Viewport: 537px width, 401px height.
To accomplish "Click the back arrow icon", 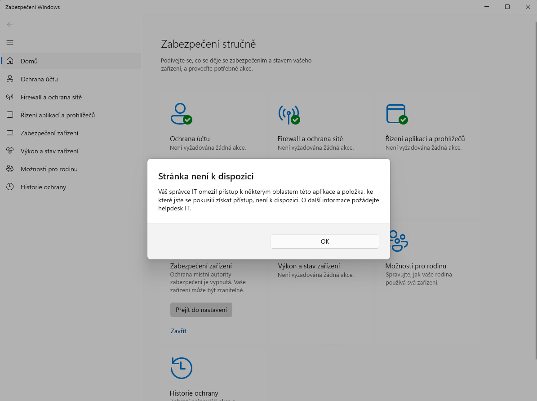I will coord(9,25).
